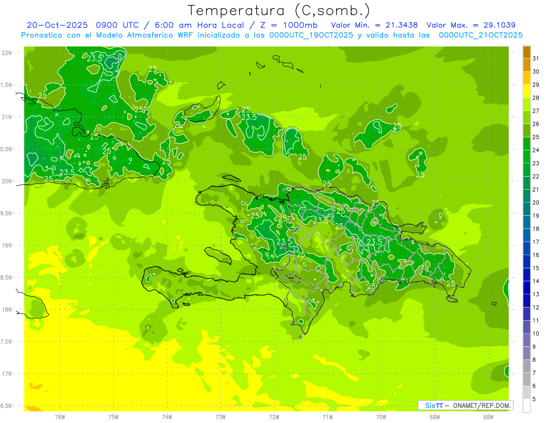Click the gray swatch between 6 and 7
The image size is (548, 423).
coord(527,379)
